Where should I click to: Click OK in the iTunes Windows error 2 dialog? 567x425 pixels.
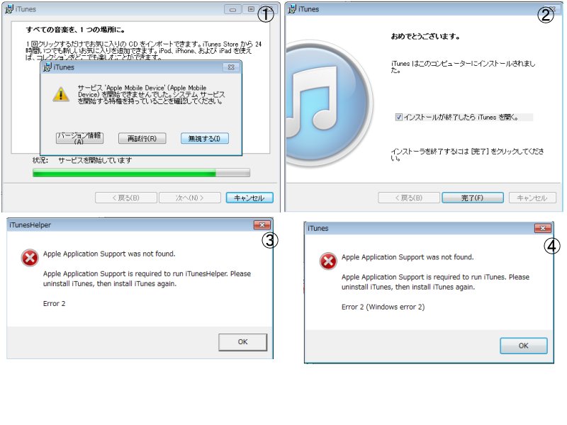[523, 346]
